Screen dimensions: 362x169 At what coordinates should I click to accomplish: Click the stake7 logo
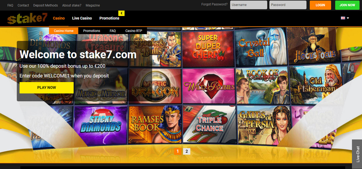pos(27,19)
